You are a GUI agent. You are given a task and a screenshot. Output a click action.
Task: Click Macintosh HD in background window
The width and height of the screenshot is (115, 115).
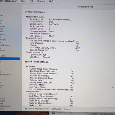click(x=107, y=114)
